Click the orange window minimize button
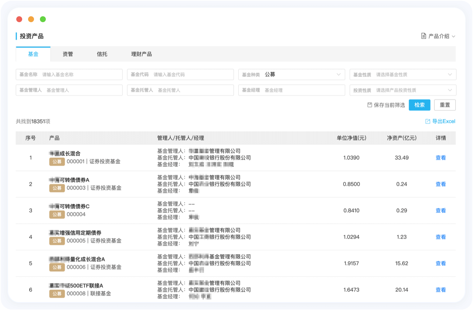This screenshot has height=311, width=473. point(31,19)
